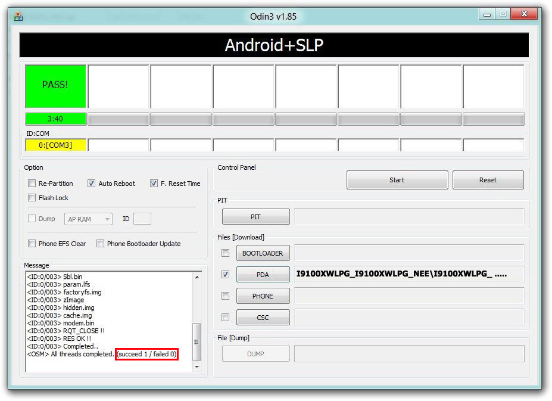Click the 'zImage' log line
This screenshot has height=401, width=552.
point(55,300)
